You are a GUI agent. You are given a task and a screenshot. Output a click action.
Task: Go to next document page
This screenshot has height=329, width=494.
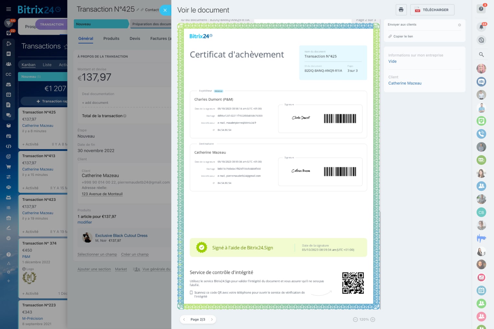coord(212,319)
